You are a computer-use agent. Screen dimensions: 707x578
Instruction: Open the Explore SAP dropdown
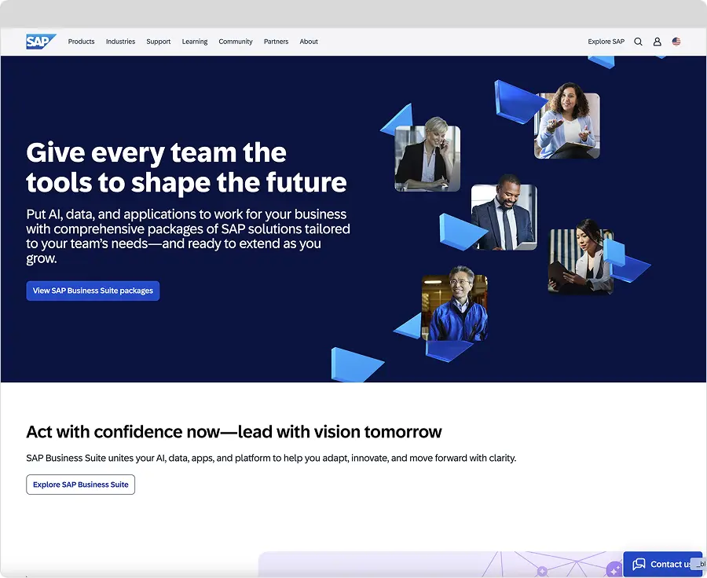[606, 42]
